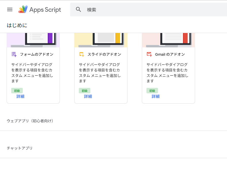Open 詳細 link for スライドのアドオン

point(88,96)
